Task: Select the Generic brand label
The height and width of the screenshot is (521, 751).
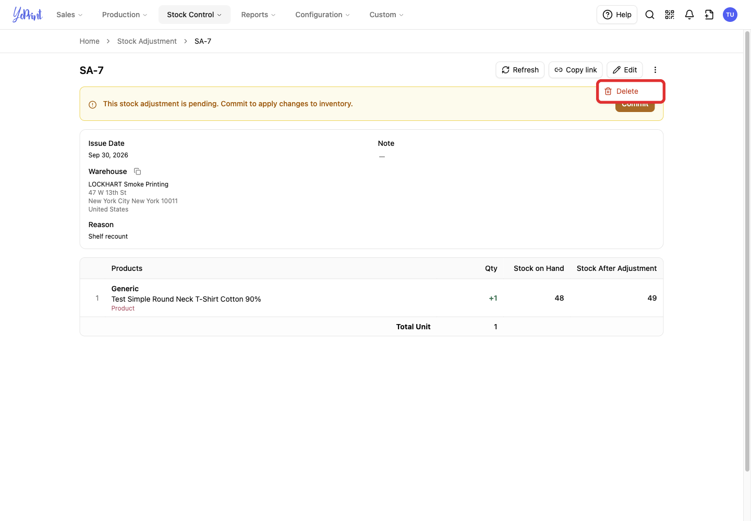Action: pyautogui.click(x=125, y=289)
